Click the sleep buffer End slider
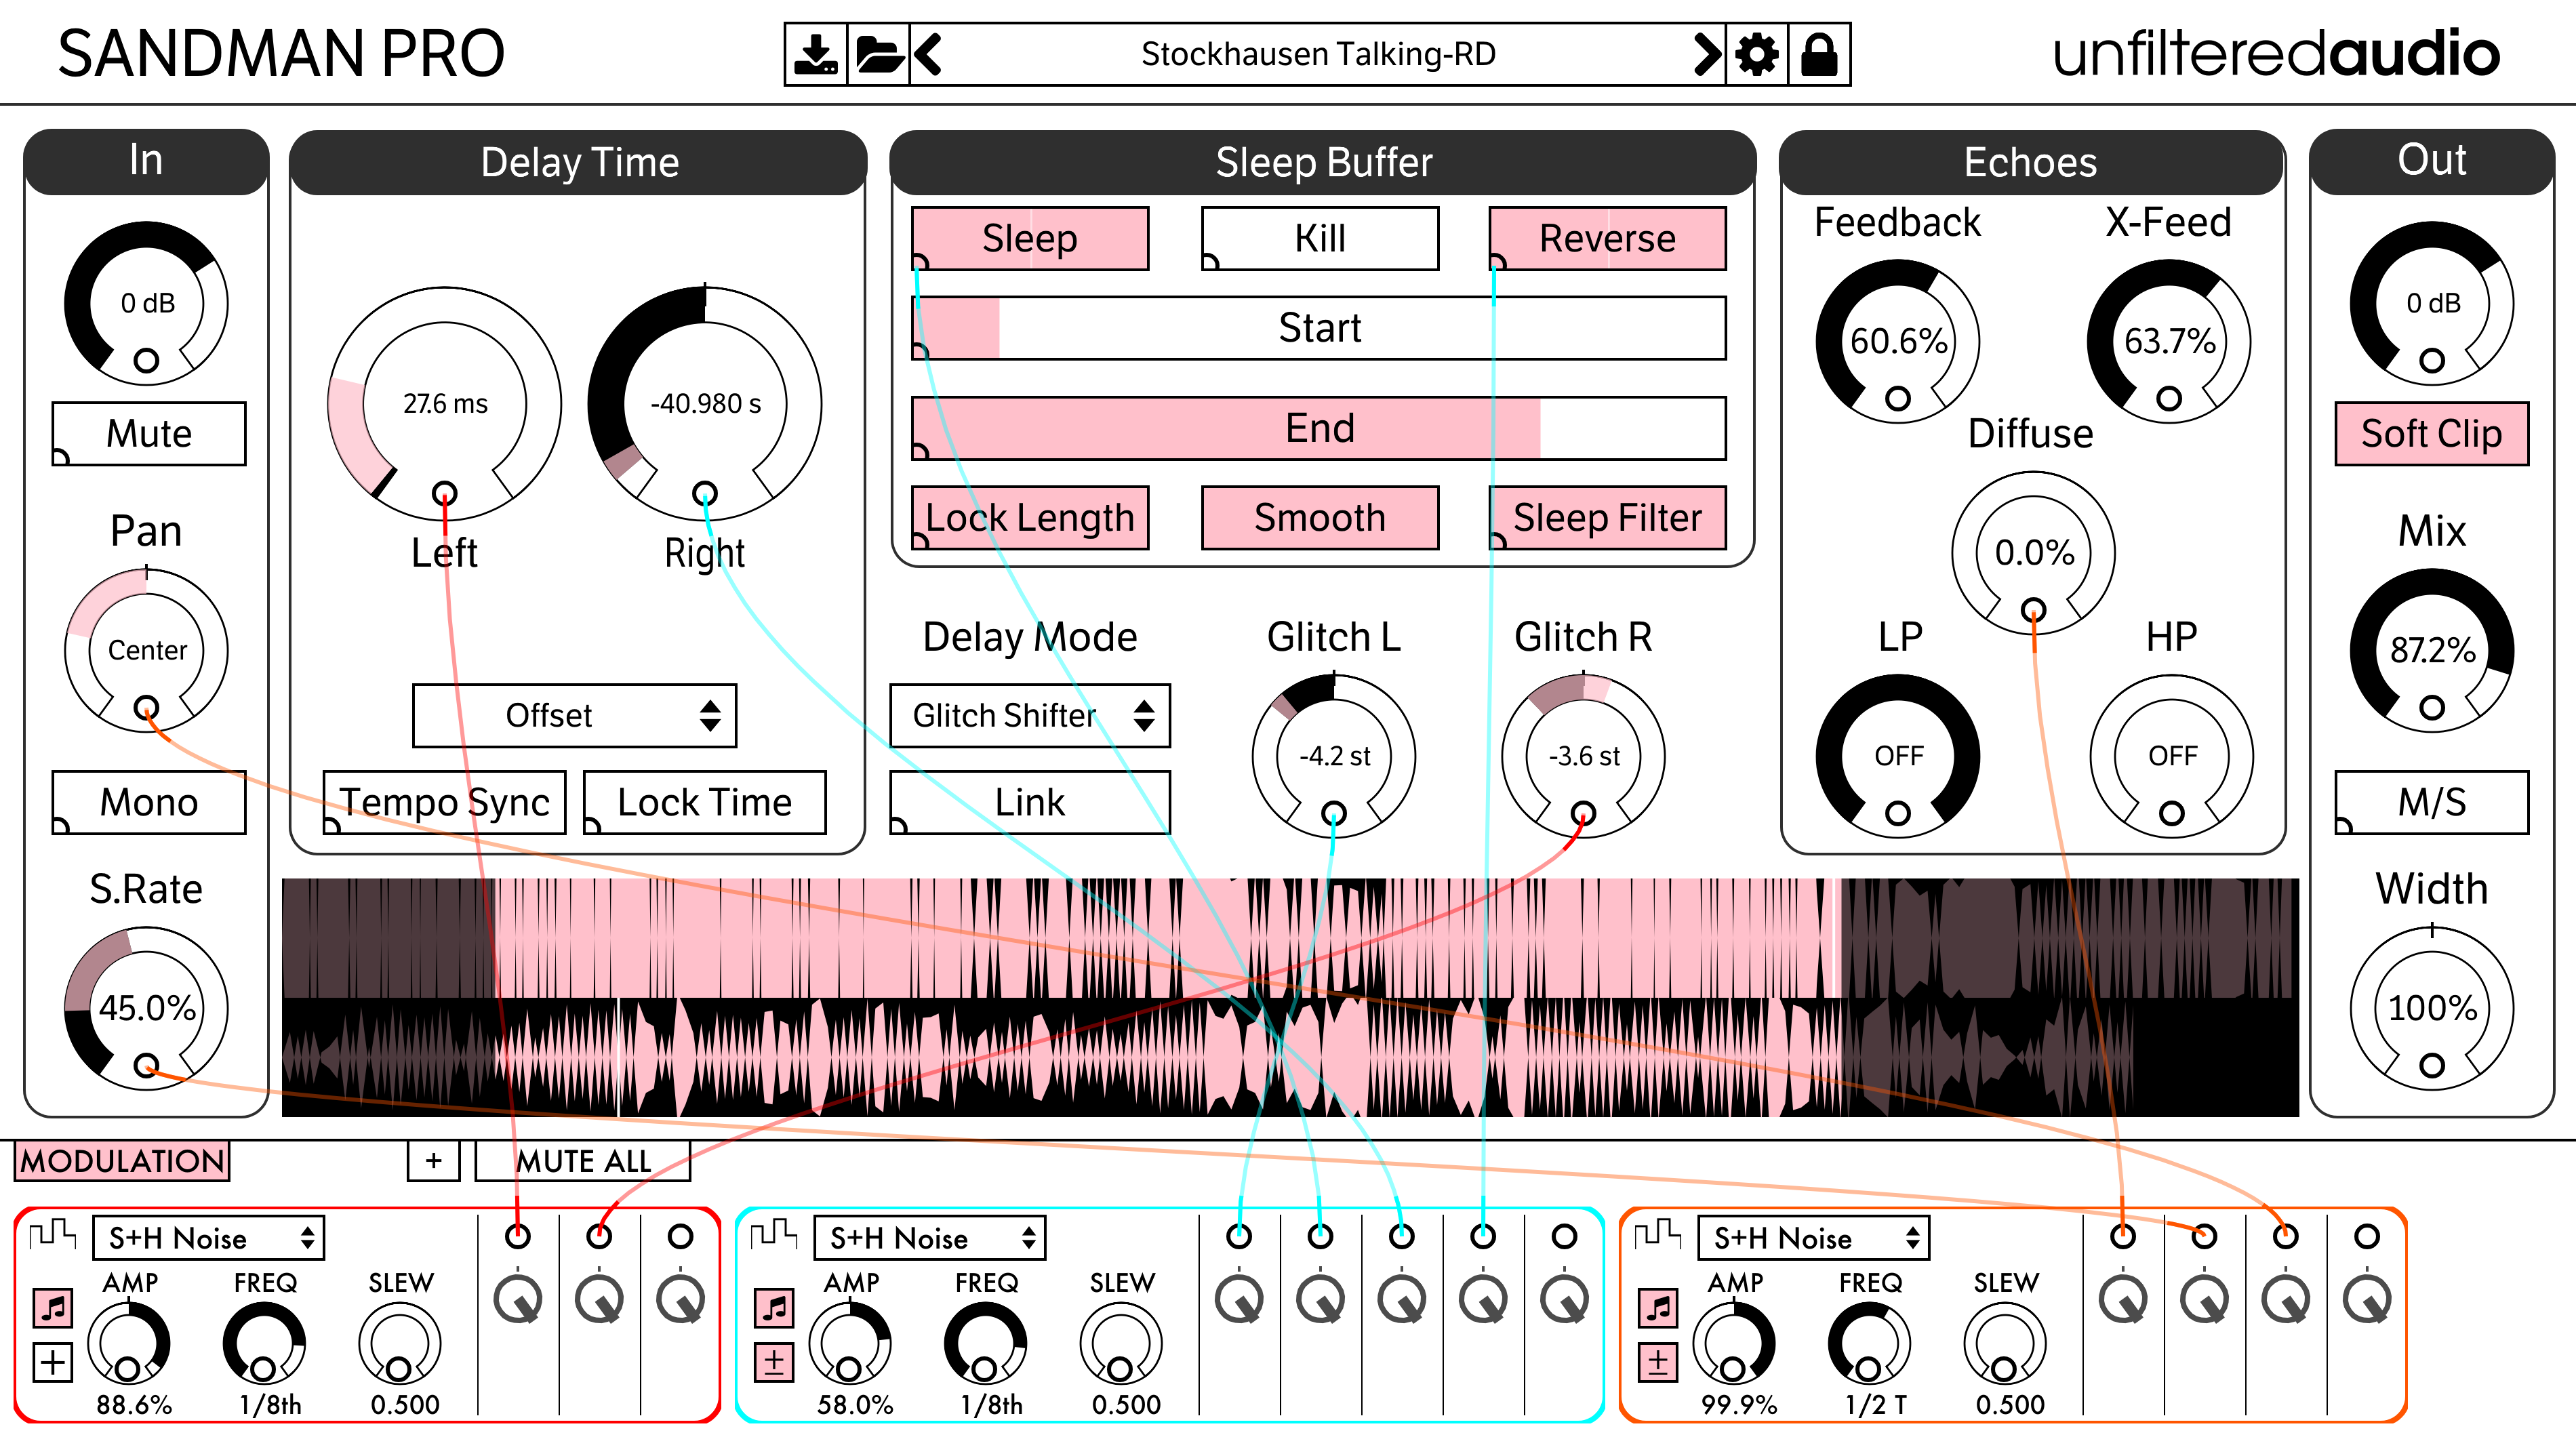Screen dimensions: 2576x1456 [1319, 429]
